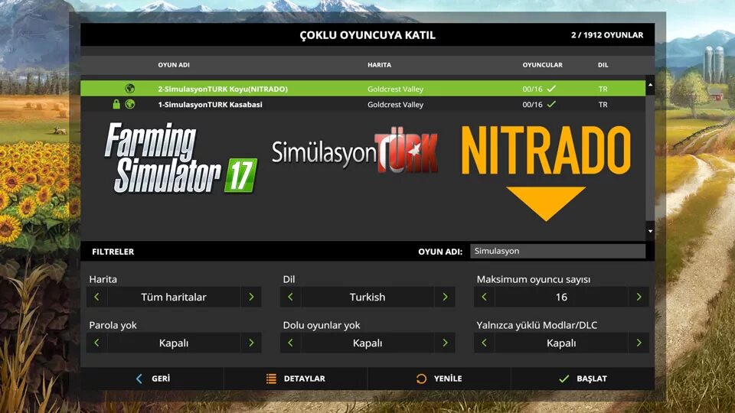Click the checkmark next to 00/16 on the Kasabasi row
This screenshot has width=735, height=413.
pos(552,104)
